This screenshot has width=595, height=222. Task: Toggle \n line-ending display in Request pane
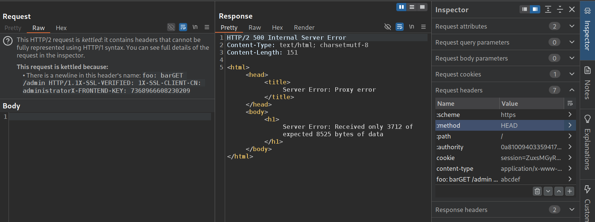pyautogui.click(x=195, y=27)
